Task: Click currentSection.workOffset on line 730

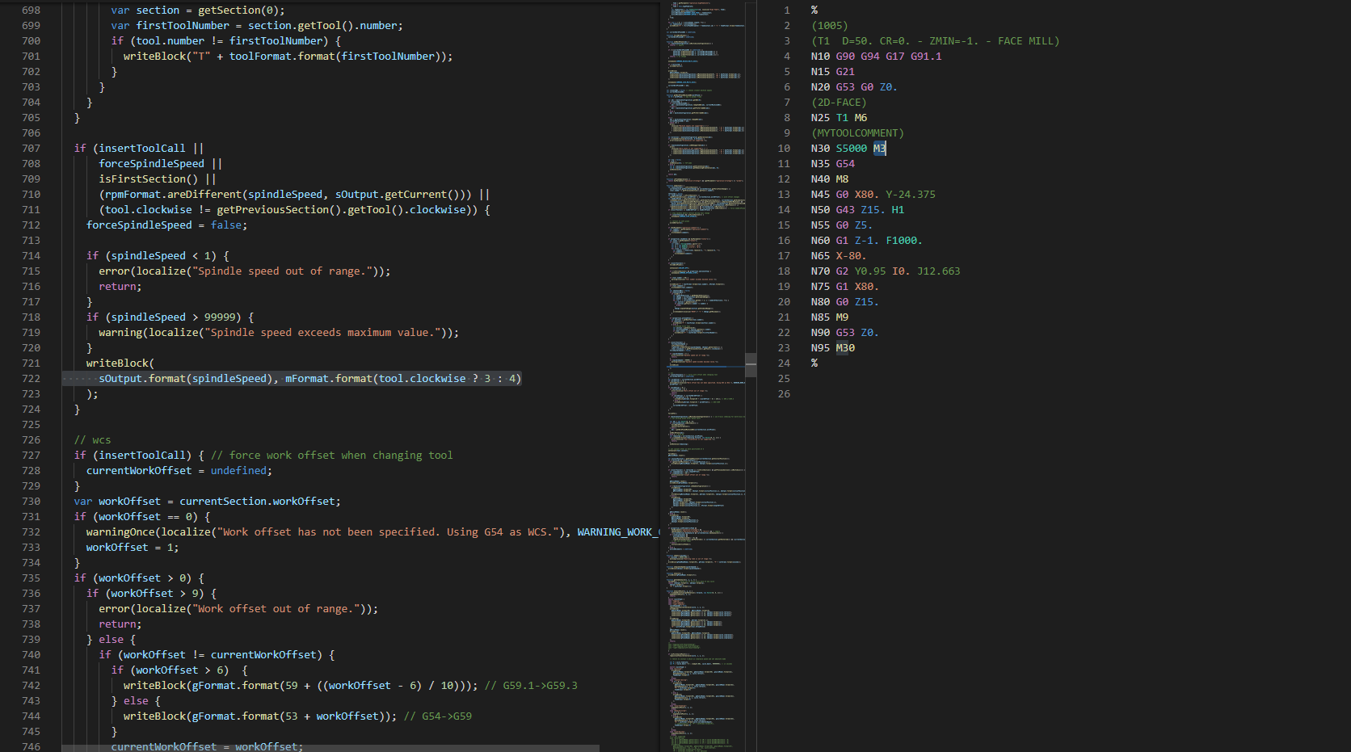Action: [x=257, y=502]
